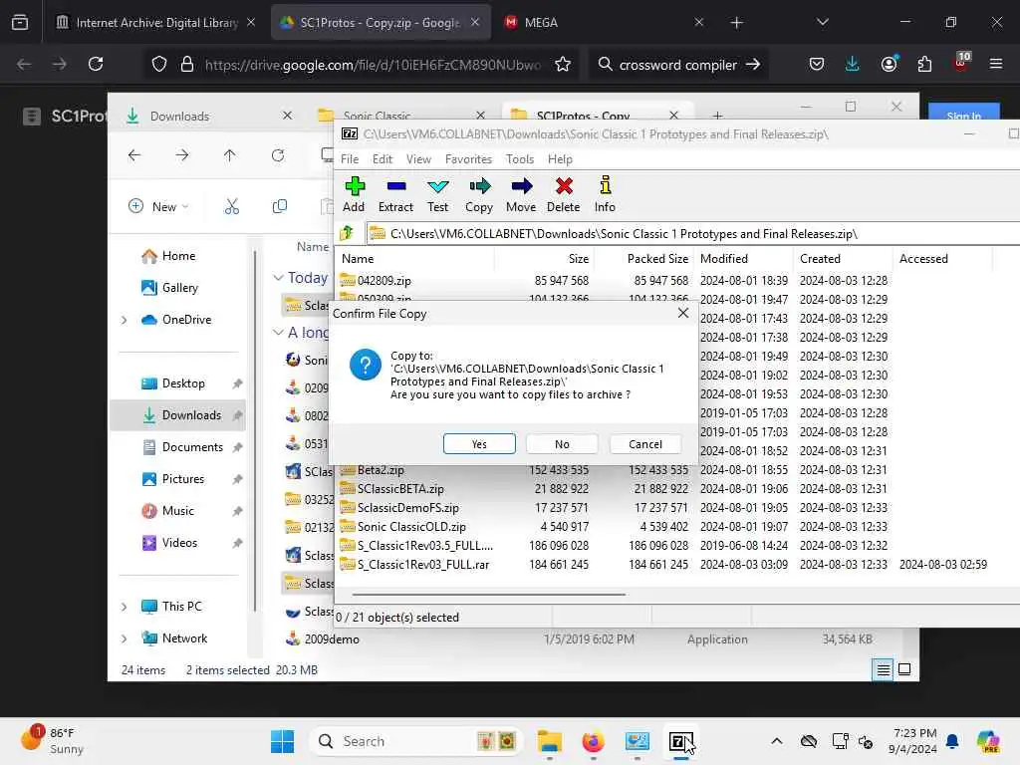Collapse the Today group in Explorer
The width and height of the screenshot is (1020, 765).
coord(279,277)
